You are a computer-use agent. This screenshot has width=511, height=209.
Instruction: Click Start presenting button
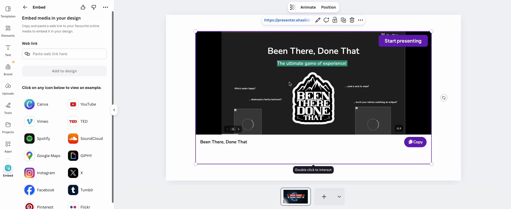pyautogui.click(x=403, y=41)
